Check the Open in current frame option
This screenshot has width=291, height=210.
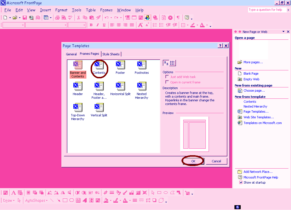(x=167, y=82)
